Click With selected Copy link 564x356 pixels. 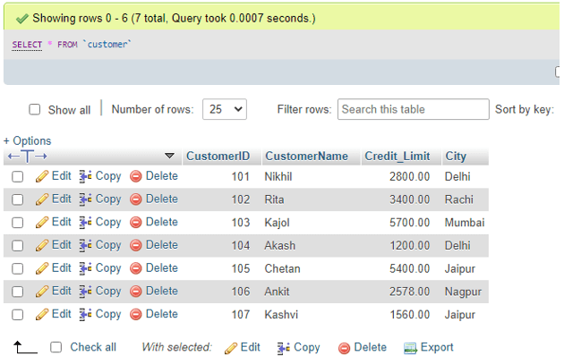[x=306, y=347]
